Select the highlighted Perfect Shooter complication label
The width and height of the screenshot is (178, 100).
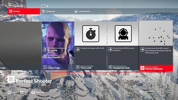156,68
